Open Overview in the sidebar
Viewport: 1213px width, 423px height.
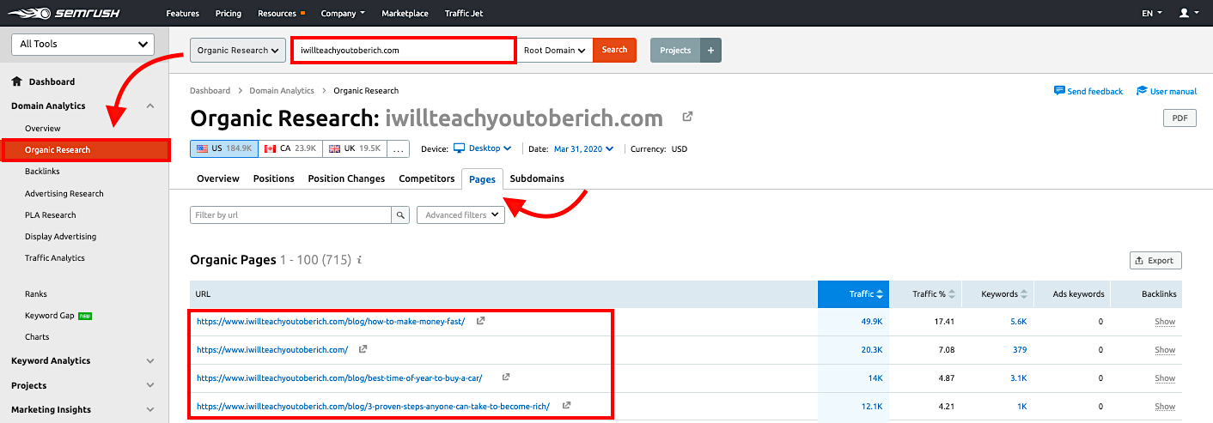(43, 129)
